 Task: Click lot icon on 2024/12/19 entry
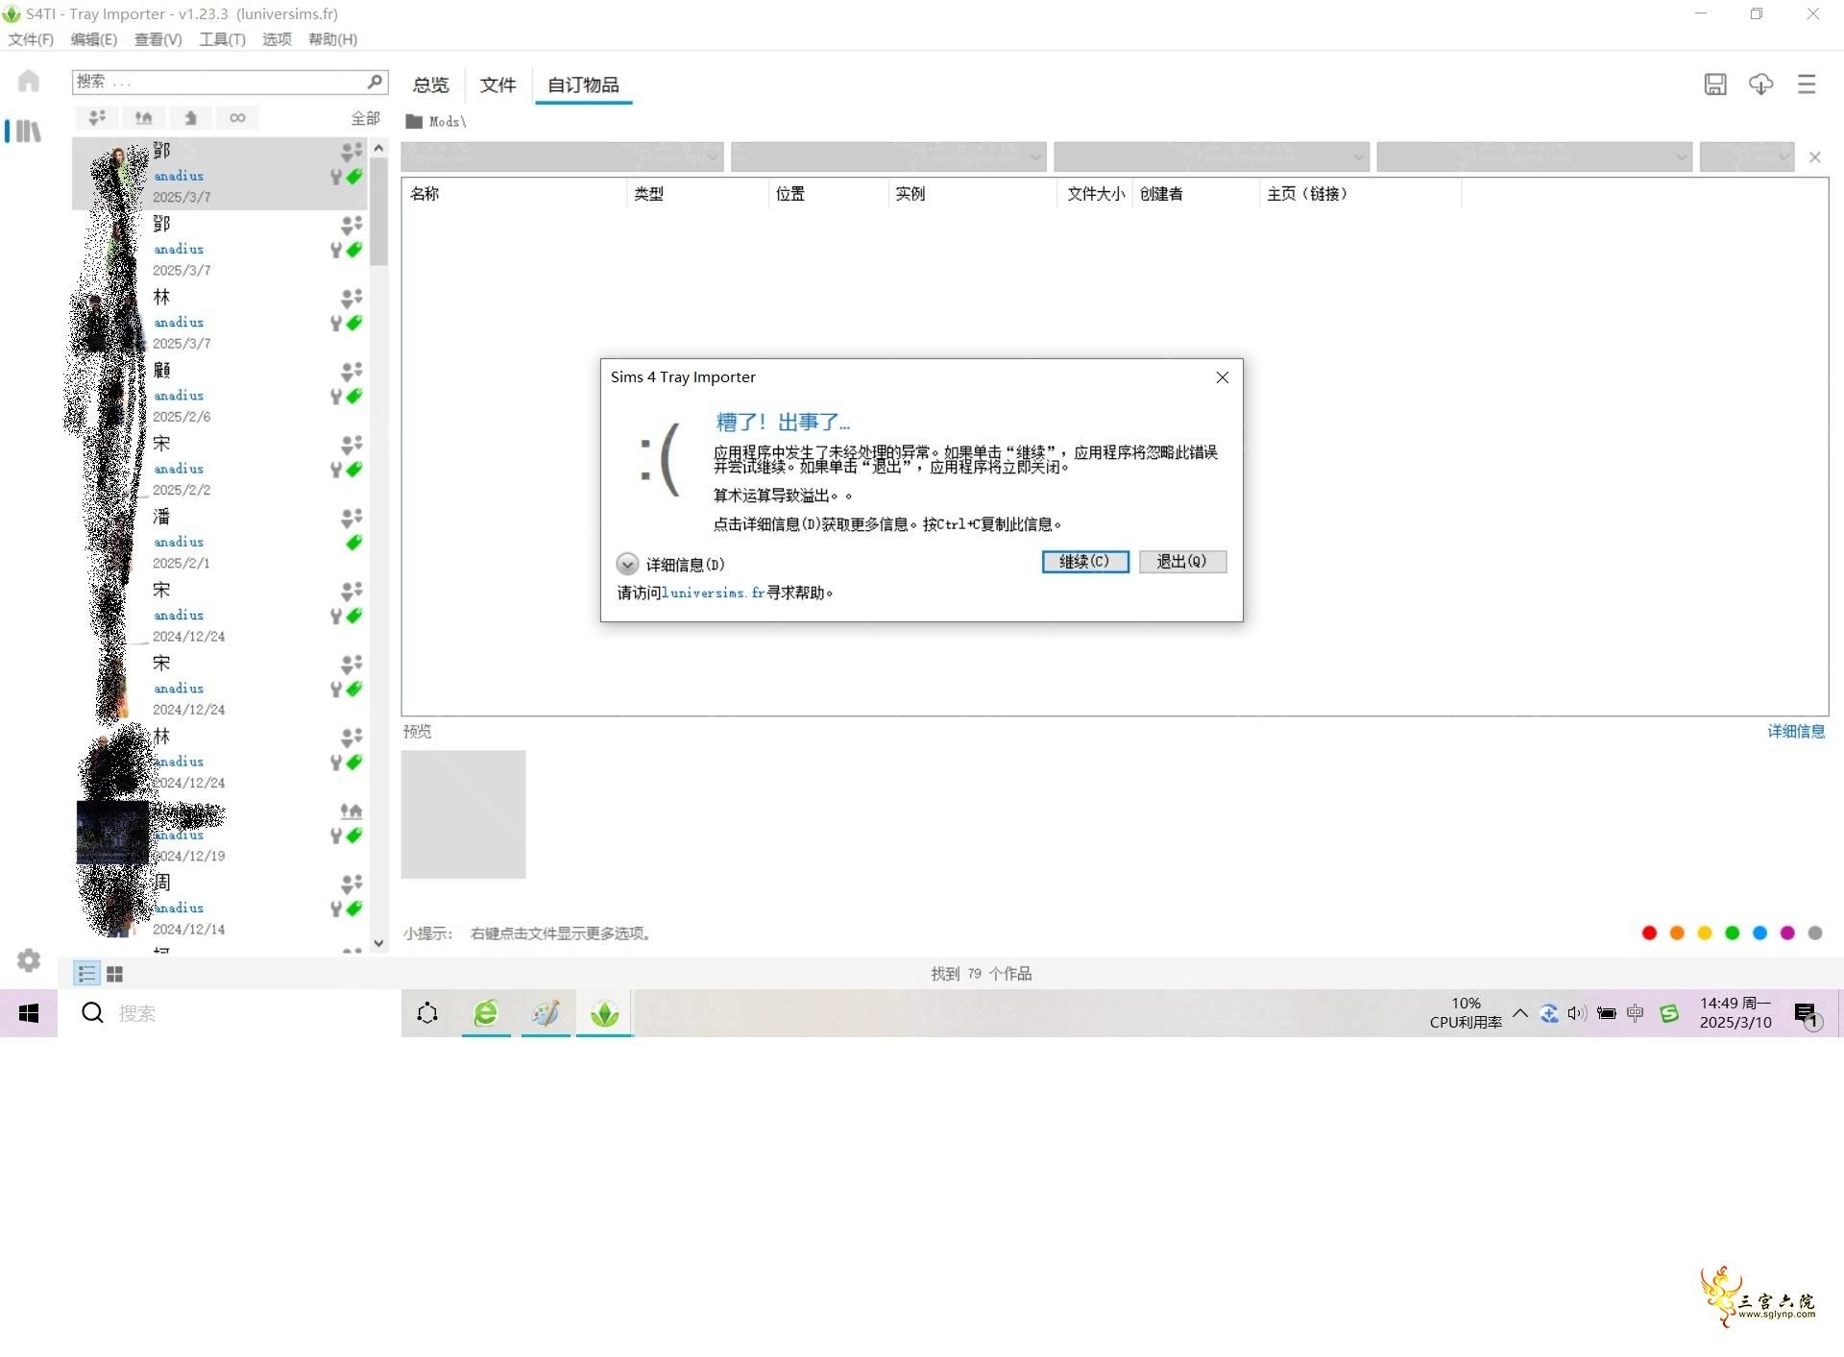(352, 811)
